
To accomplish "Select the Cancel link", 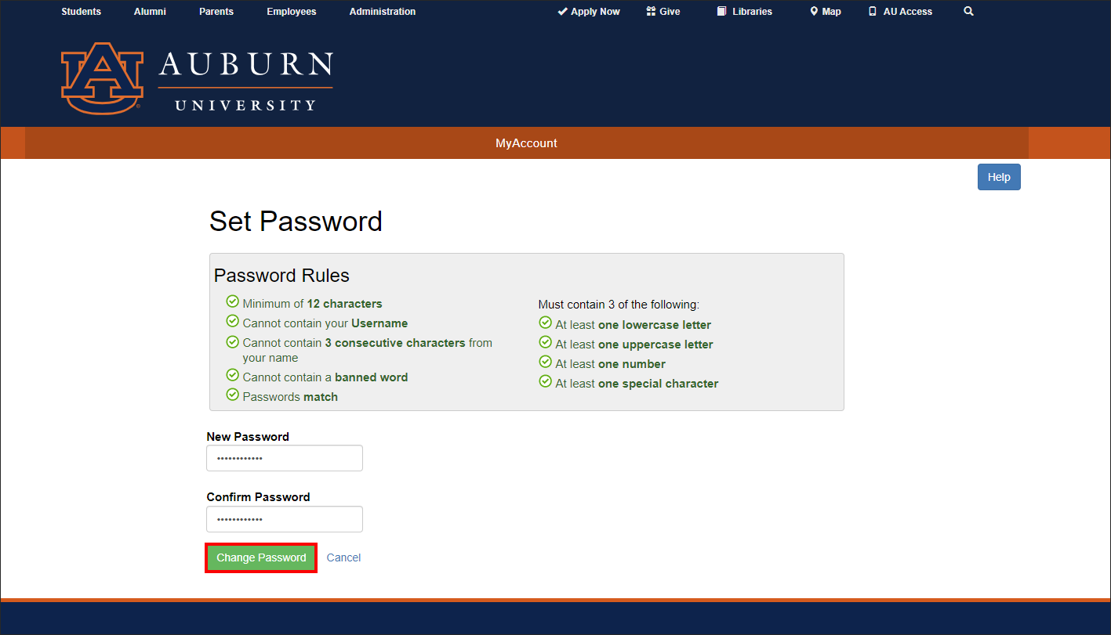I will pos(343,557).
